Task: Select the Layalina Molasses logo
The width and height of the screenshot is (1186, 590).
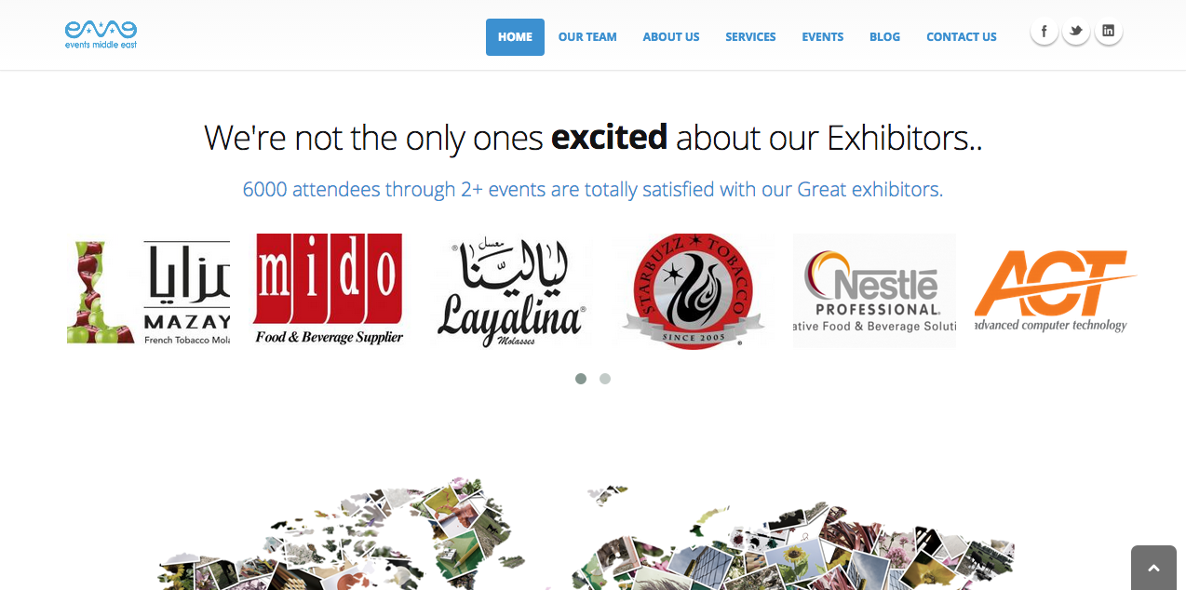Action: [x=512, y=292]
